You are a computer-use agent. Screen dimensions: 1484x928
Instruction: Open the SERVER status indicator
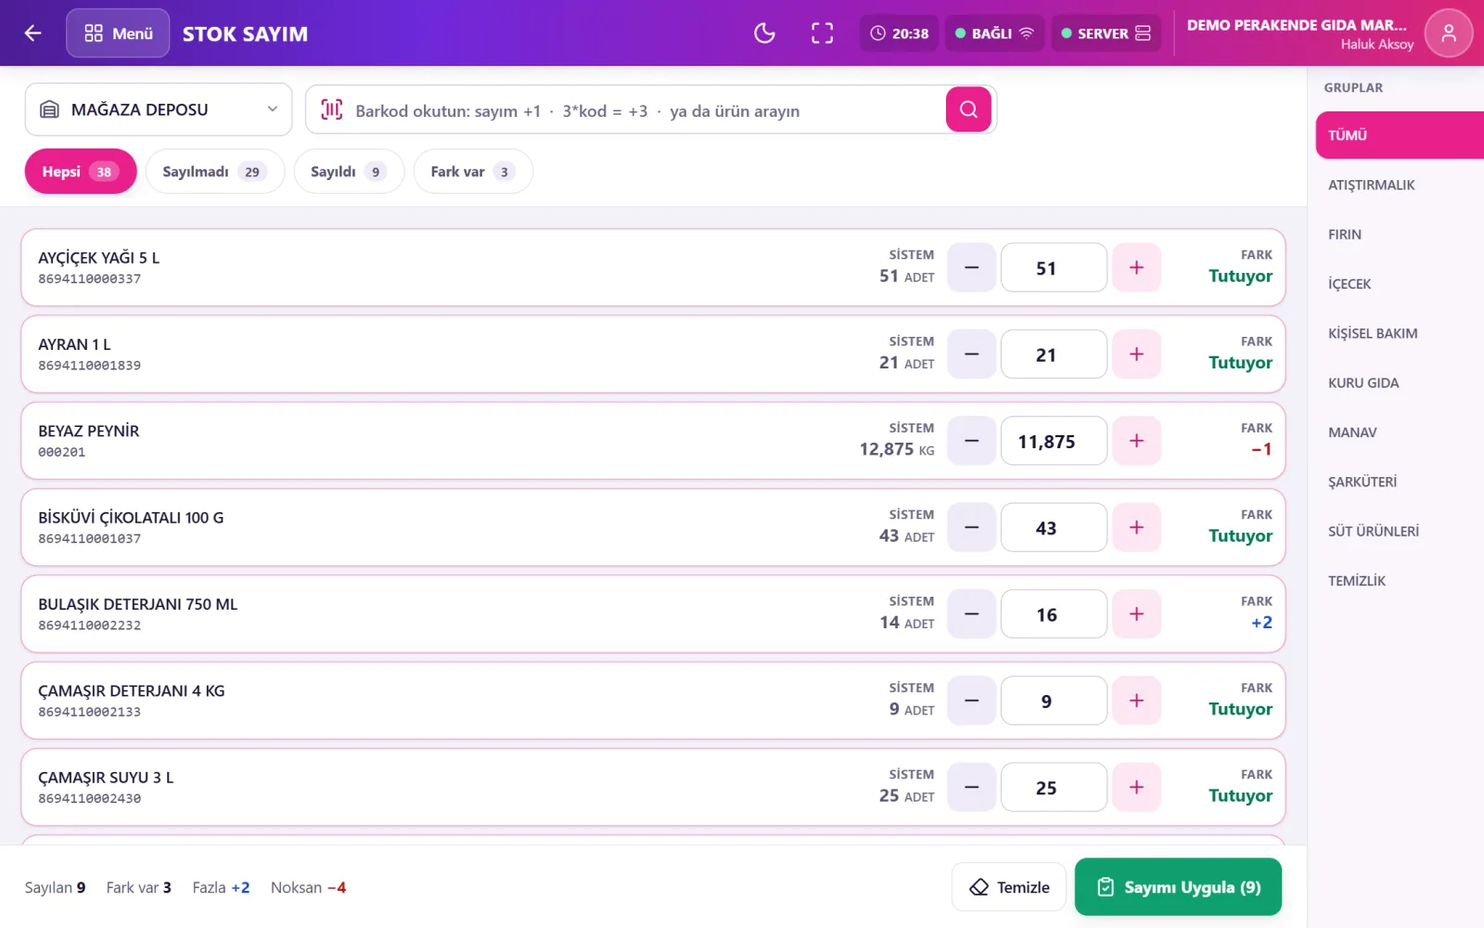(x=1106, y=33)
